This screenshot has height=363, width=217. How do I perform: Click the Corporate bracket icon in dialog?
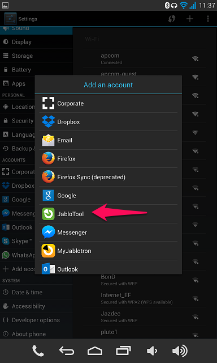pyautogui.click(x=48, y=103)
